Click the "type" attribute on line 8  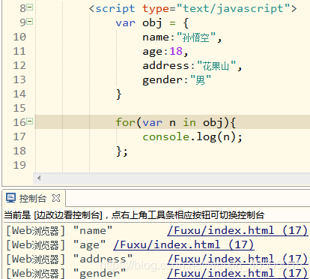(156, 9)
